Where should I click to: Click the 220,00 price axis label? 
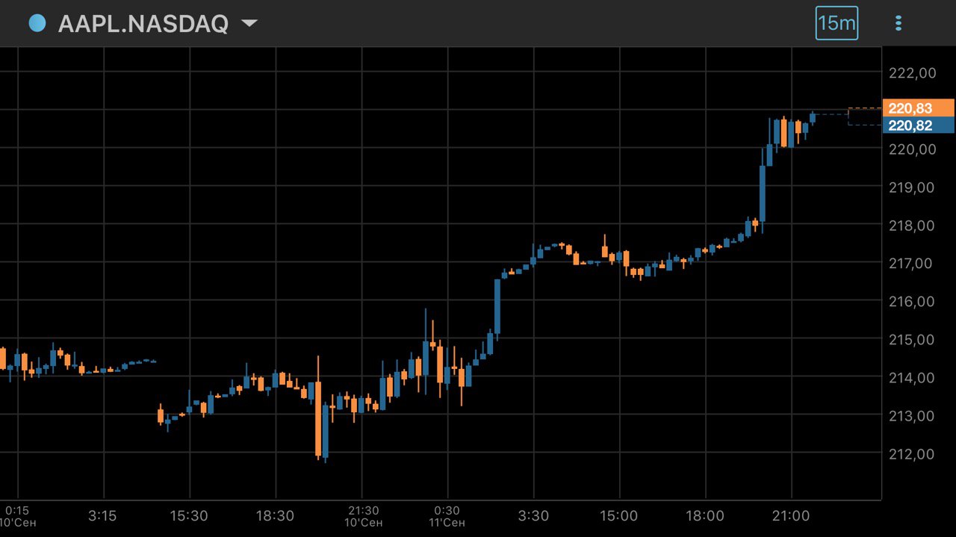[x=912, y=149]
